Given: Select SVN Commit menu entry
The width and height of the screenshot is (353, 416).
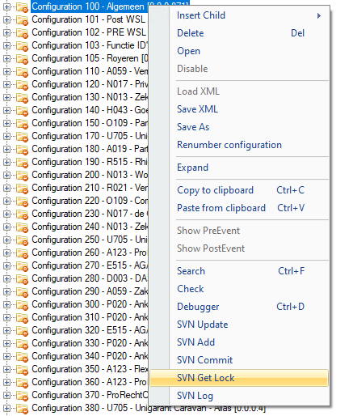Looking at the screenshot, I should coord(204,360).
